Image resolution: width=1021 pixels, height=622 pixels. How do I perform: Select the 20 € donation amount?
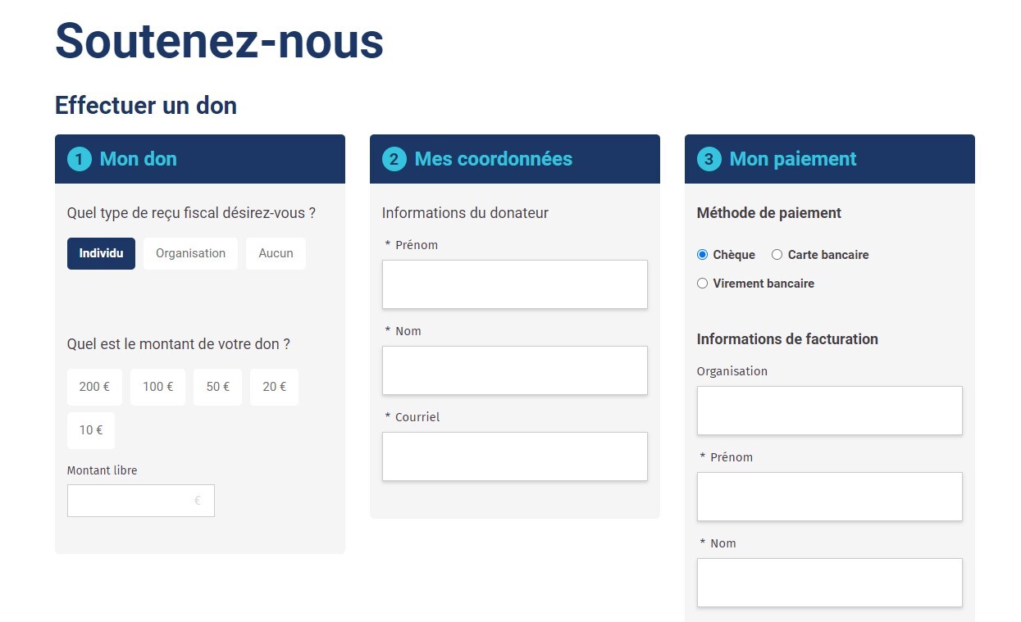pyautogui.click(x=274, y=387)
